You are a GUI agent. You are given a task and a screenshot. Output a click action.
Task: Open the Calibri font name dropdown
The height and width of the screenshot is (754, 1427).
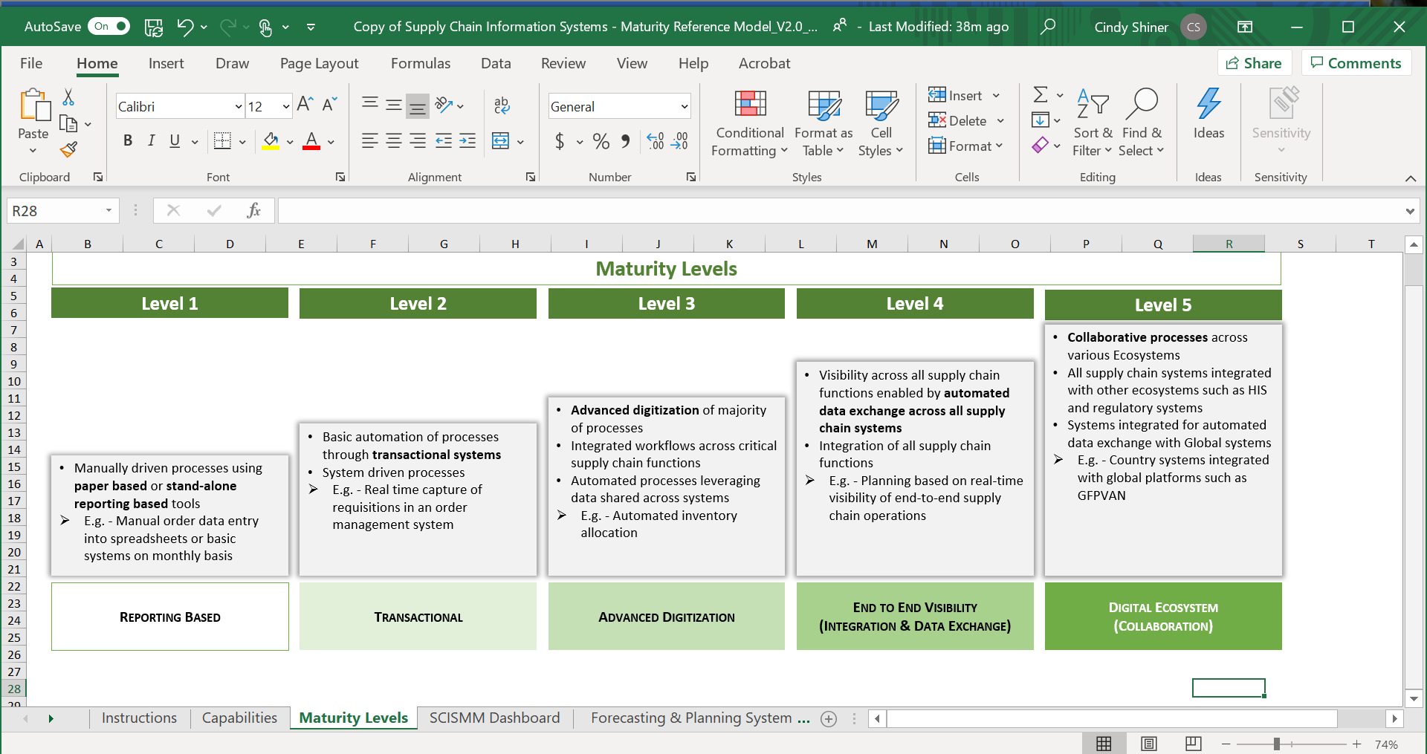tap(239, 107)
